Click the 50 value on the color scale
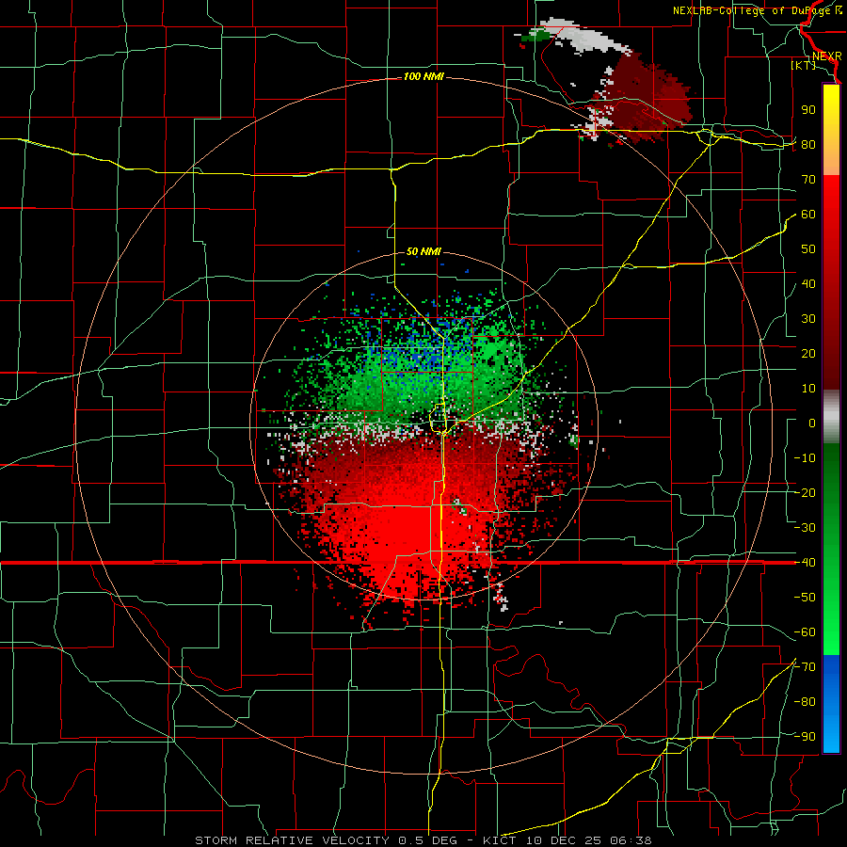 [x=808, y=249]
